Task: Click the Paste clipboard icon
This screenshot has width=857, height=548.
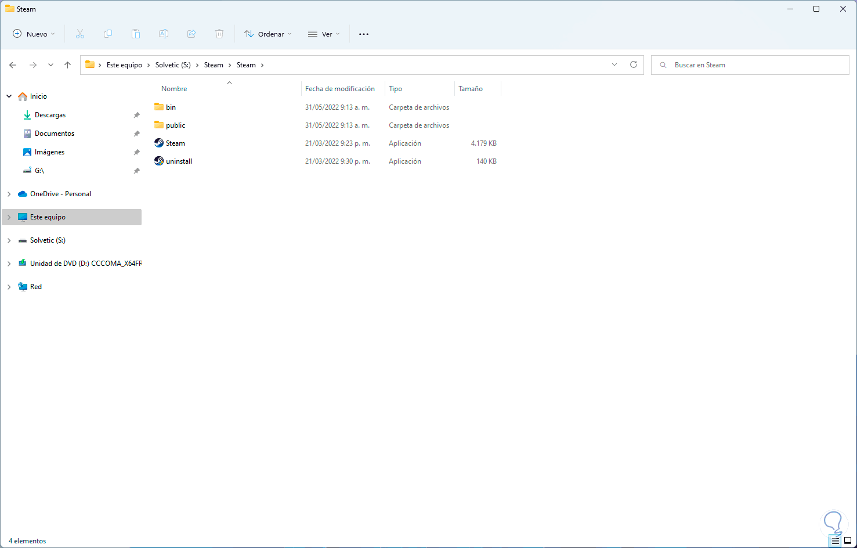Action: 136,34
